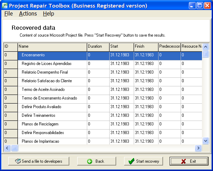This screenshot has width=213, height=171.
Task: Close the Project Repair Toolbox window
Action: [x=207, y=6]
